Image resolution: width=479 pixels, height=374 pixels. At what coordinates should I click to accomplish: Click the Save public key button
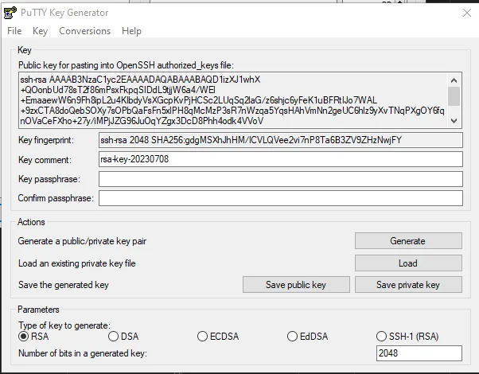[x=296, y=284]
